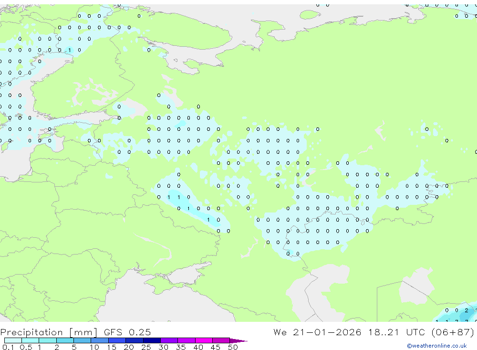Click the '30' legend scale label

[x=163, y=347]
